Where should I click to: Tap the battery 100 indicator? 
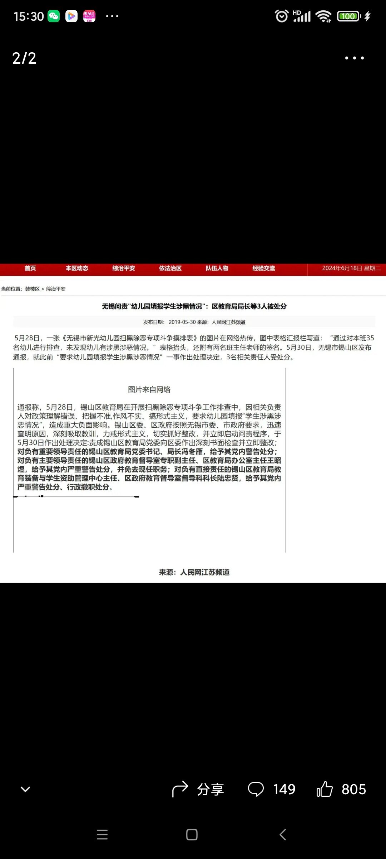[x=349, y=16]
